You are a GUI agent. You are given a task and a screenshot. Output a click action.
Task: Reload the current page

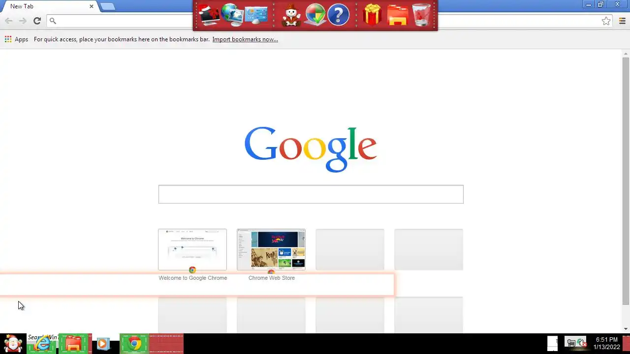pyautogui.click(x=37, y=21)
